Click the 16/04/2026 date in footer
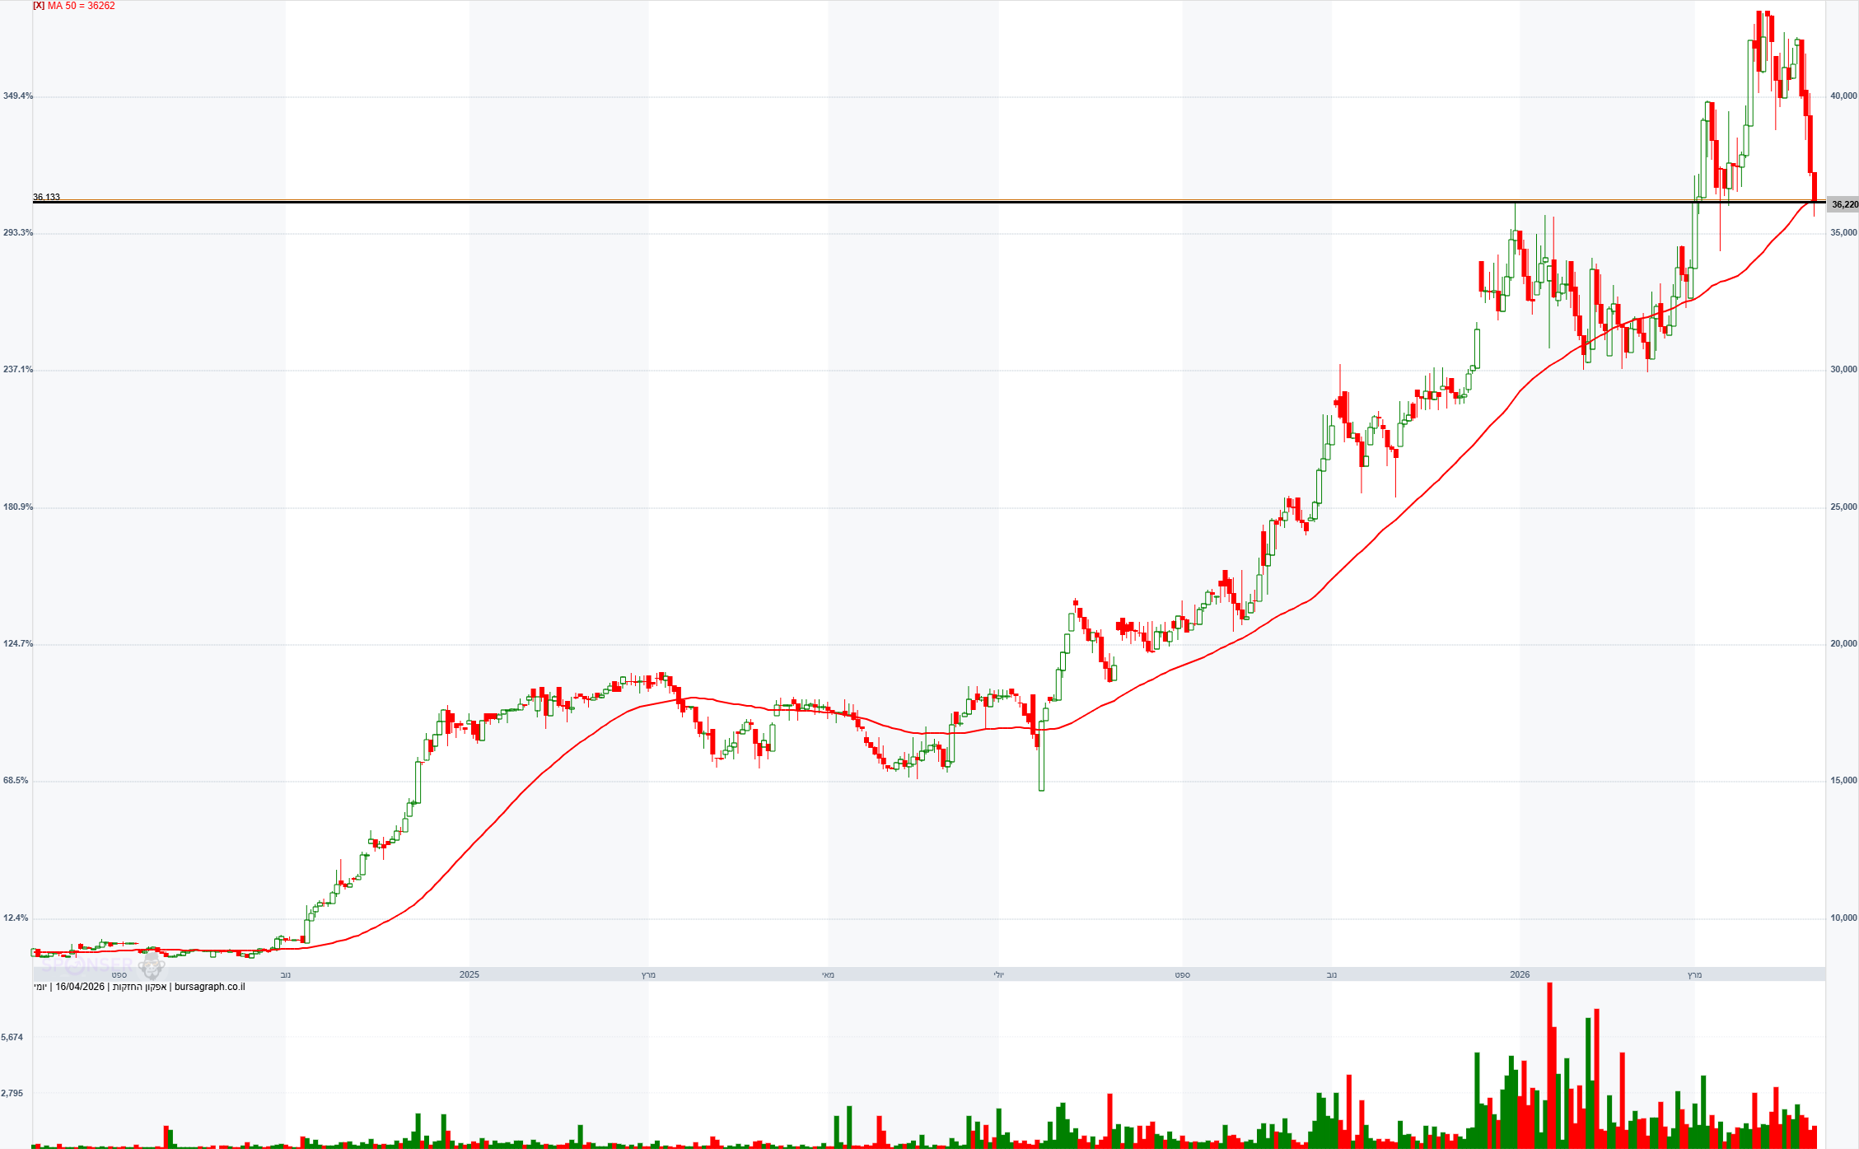The width and height of the screenshot is (1859, 1149). click(x=80, y=987)
